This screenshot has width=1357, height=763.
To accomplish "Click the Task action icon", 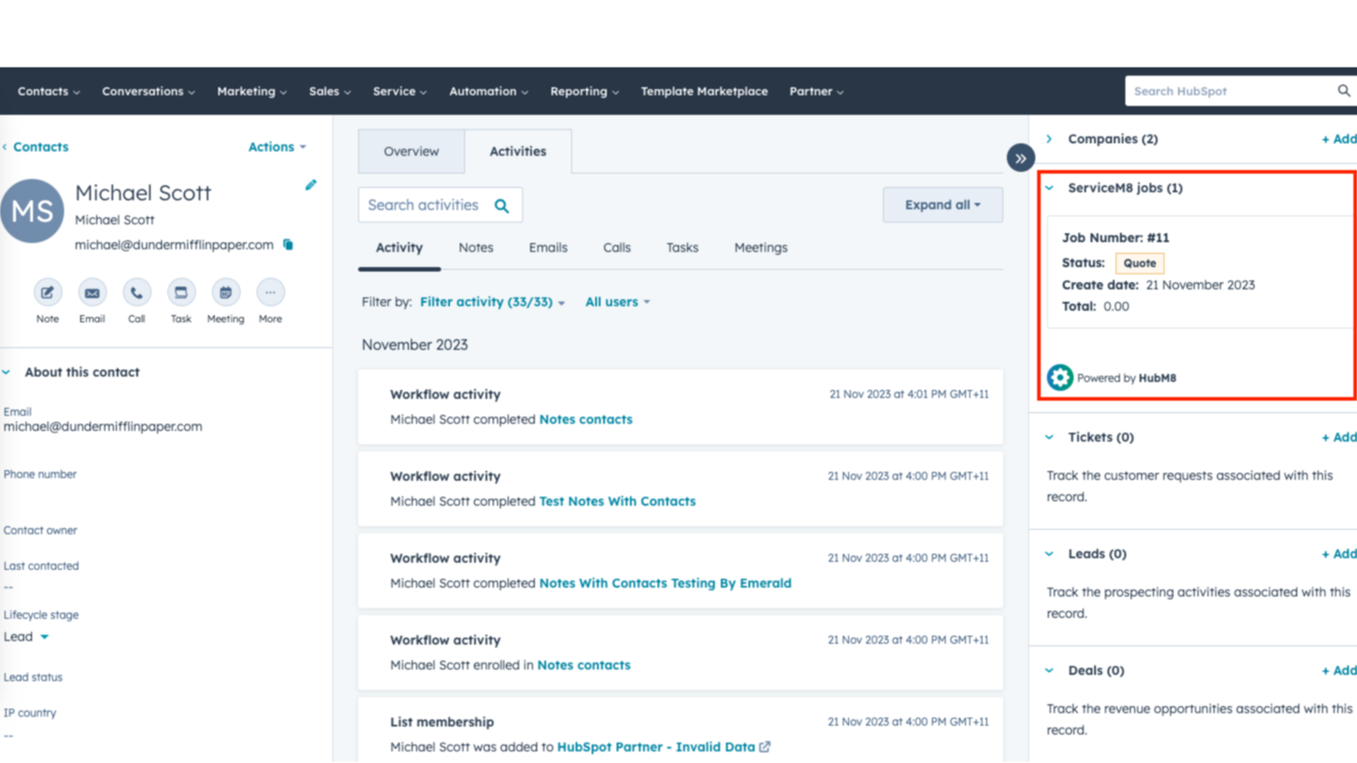I will tap(181, 293).
